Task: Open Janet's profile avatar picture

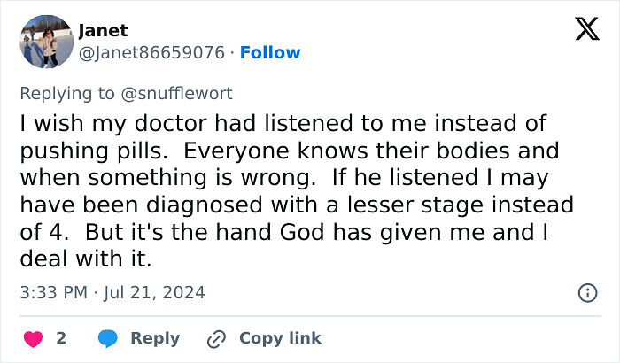Action: click(46, 41)
